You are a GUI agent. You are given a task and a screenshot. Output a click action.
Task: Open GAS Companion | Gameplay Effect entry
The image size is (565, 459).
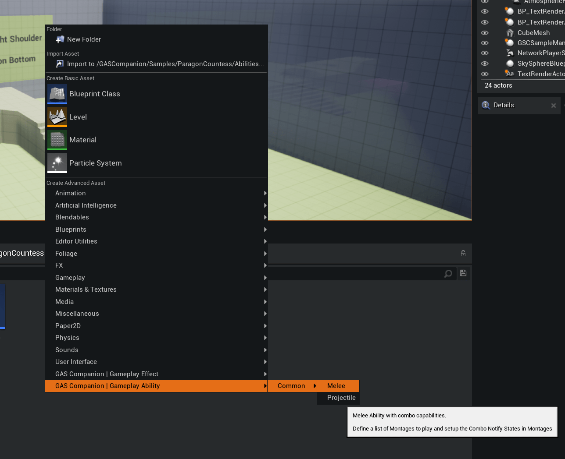tap(156, 374)
